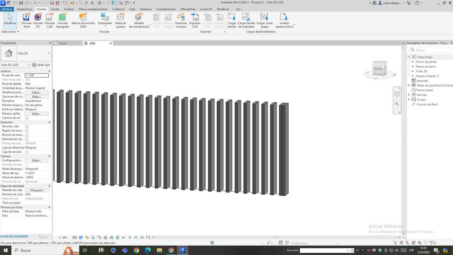453x255 pixels.
Task: Collapse the Vistas (todo) node
Action: click(409, 57)
